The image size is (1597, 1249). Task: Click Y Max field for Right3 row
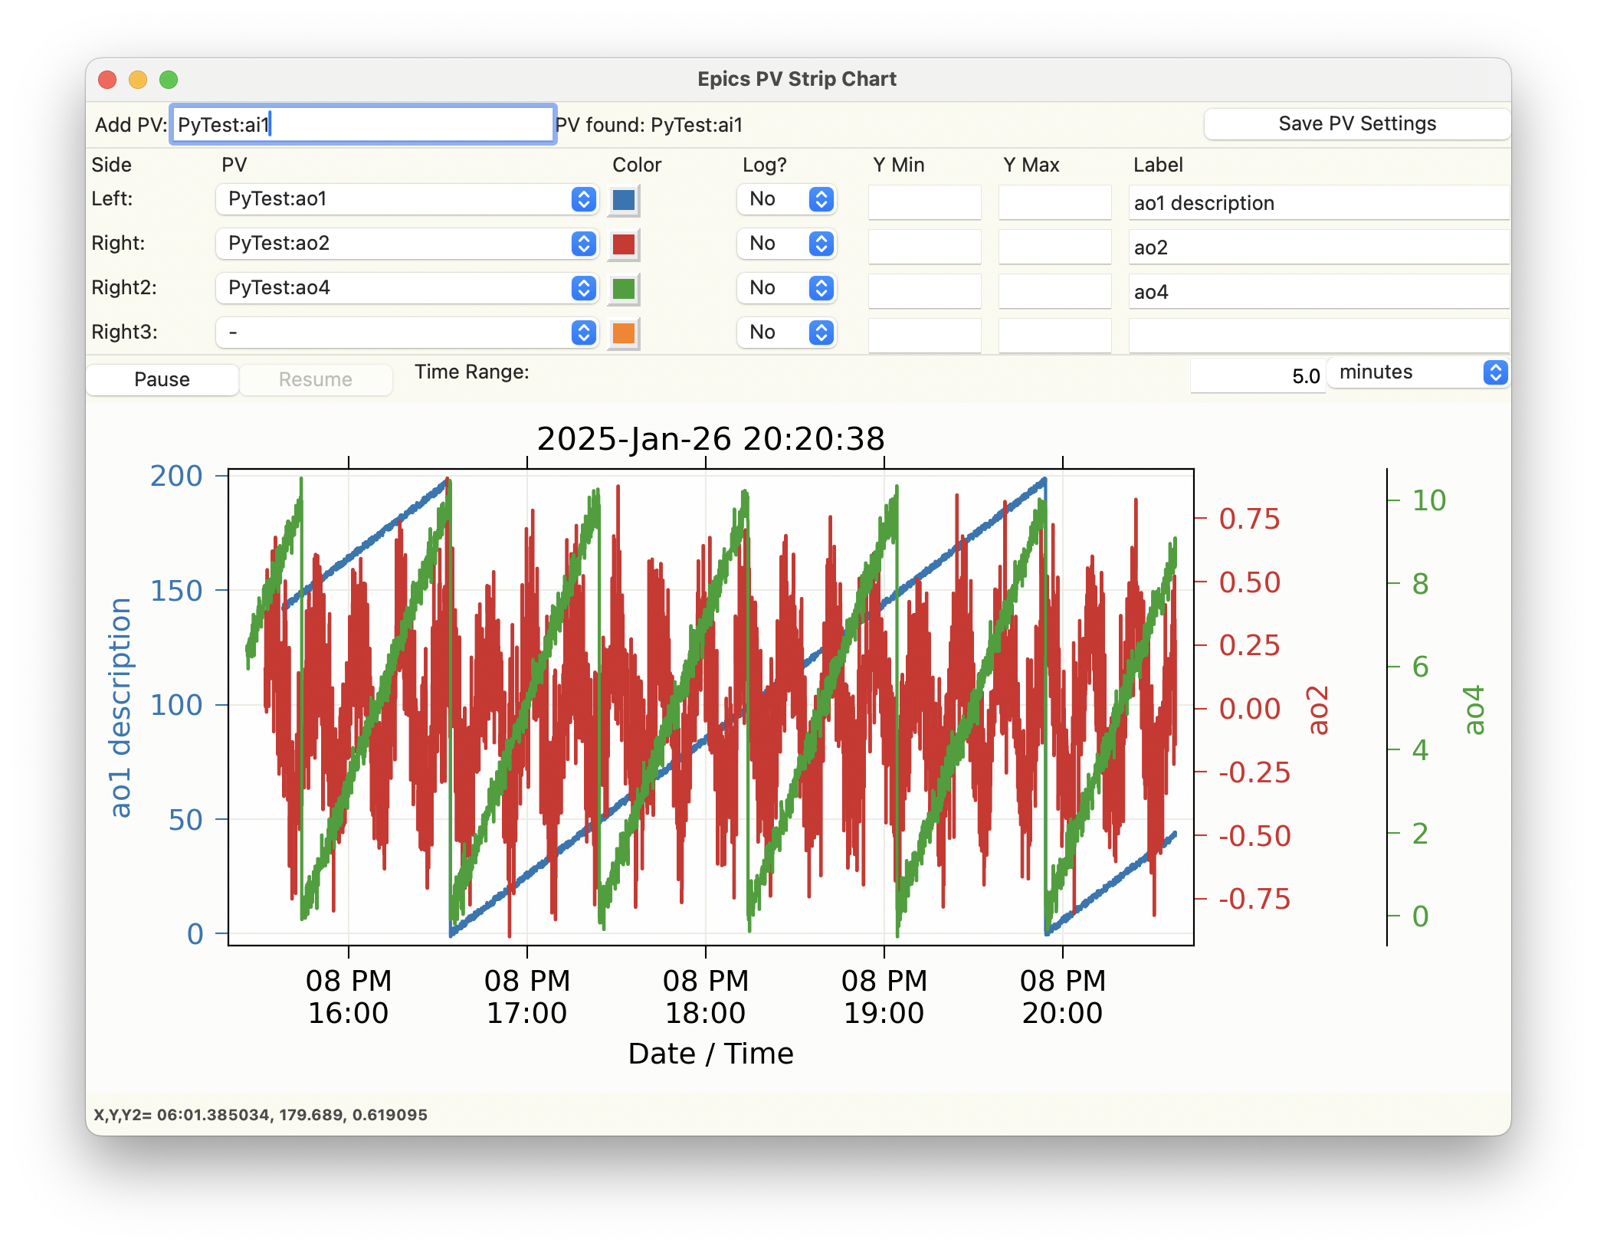point(1055,336)
